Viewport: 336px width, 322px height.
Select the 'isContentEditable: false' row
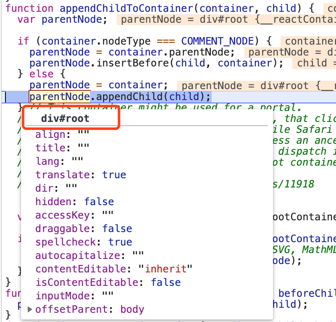click(x=108, y=282)
